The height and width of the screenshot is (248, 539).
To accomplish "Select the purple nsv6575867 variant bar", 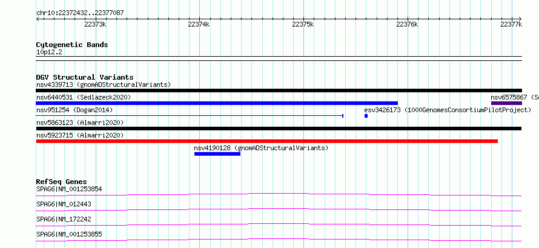I will 506,103.
